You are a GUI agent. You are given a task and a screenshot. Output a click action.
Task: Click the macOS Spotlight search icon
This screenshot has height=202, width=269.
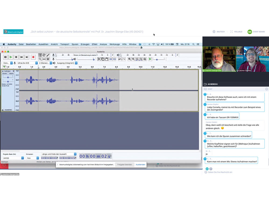193,44
